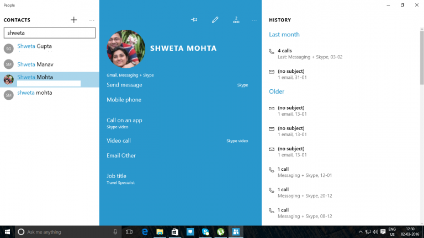Click the Email Other option

point(121,156)
